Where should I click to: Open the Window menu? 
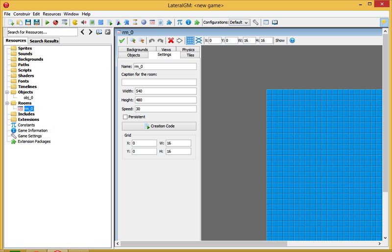click(x=71, y=14)
